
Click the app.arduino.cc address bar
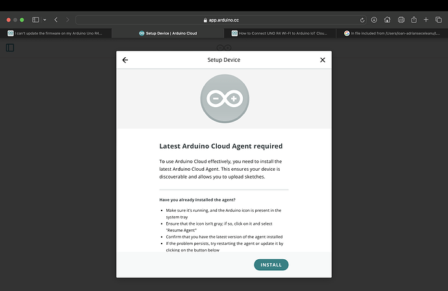coord(221,20)
